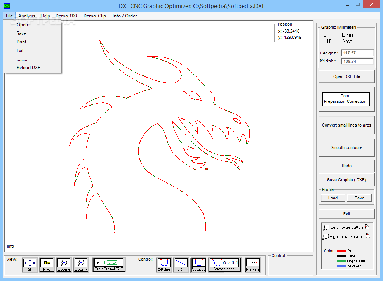Click the mouse icon beside Left mouse button
383x281 pixels.
coord(367,227)
